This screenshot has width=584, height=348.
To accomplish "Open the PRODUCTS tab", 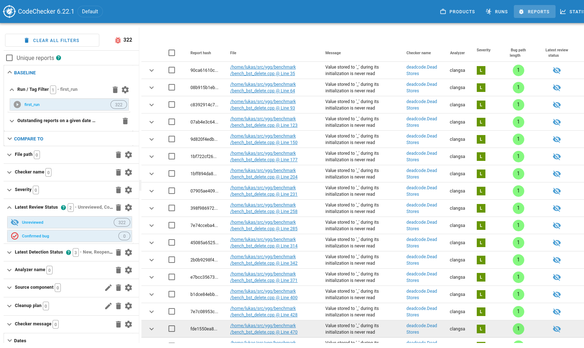I will 457,12.
